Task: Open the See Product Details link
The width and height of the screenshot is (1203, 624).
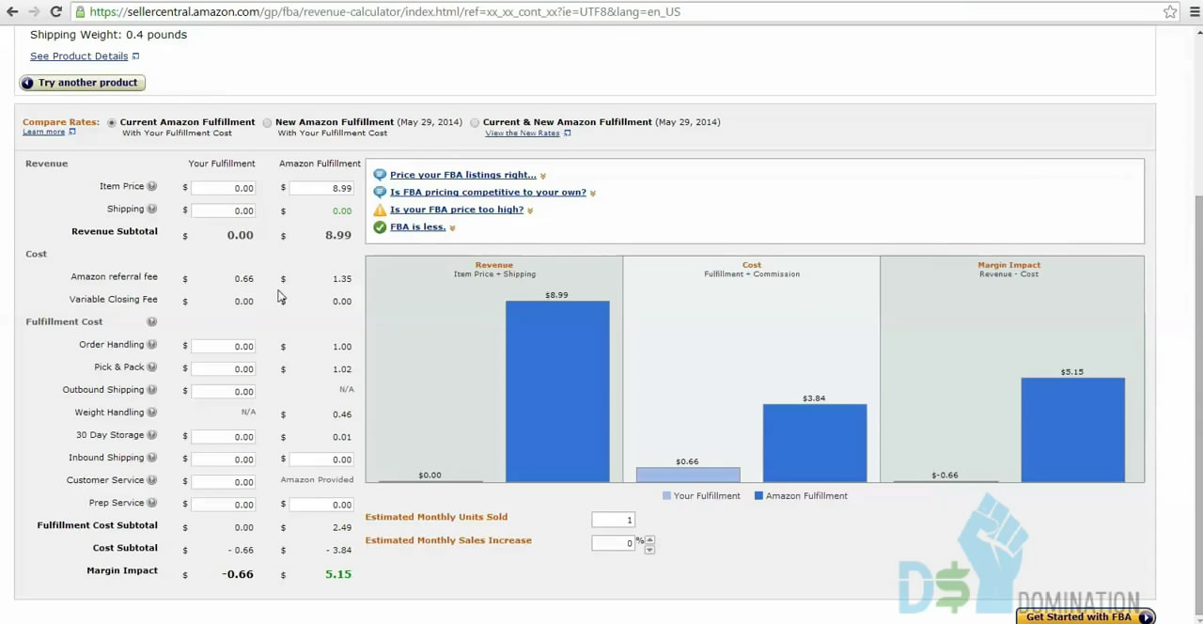Action: [79, 56]
